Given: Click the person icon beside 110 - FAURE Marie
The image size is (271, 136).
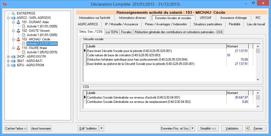Looking at the screenshot, I should [x=18, y=48].
